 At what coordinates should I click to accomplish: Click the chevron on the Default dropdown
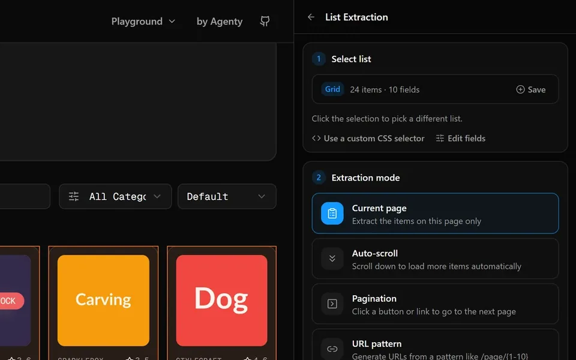(x=262, y=196)
